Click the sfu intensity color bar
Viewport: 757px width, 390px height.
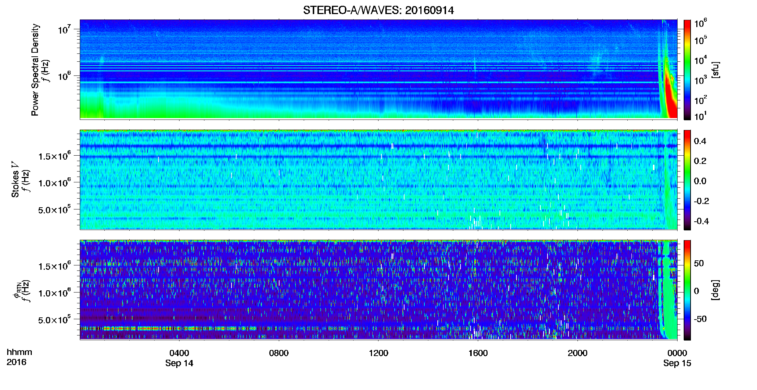(687, 70)
